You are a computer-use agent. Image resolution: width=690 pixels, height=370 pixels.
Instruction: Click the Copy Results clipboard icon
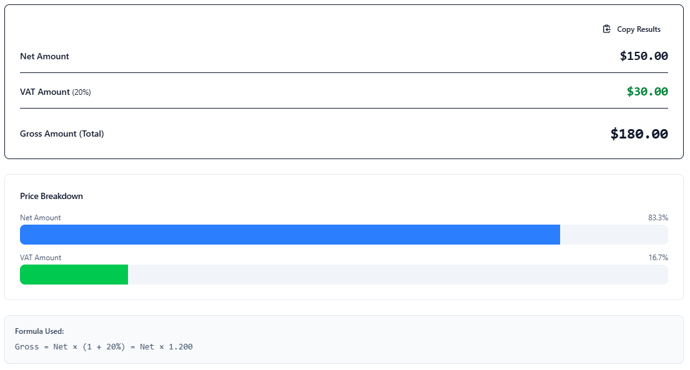coord(606,29)
